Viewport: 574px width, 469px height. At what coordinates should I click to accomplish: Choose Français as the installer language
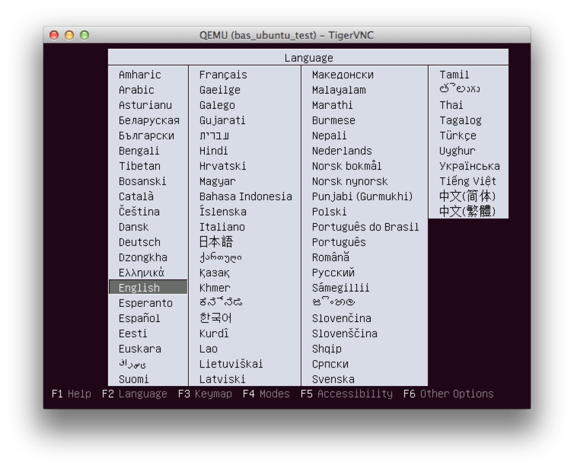tap(223, 75)
